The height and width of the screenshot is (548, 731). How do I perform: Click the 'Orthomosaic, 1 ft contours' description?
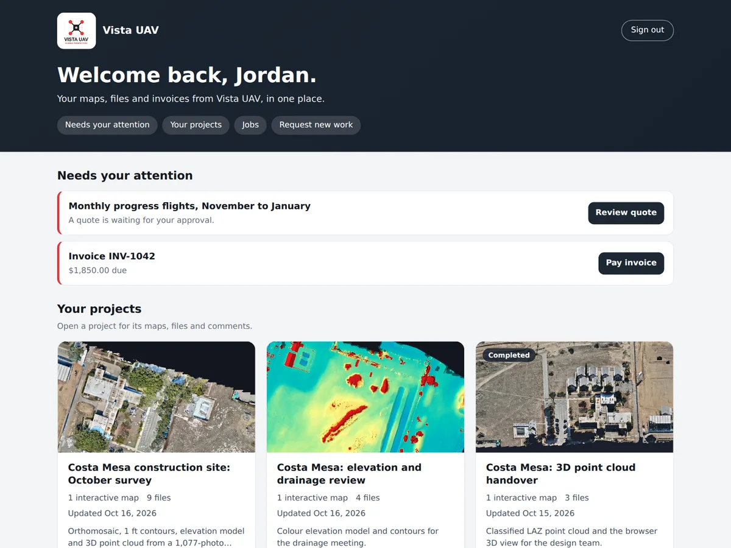pyautogui.click(x=156, y=536)
